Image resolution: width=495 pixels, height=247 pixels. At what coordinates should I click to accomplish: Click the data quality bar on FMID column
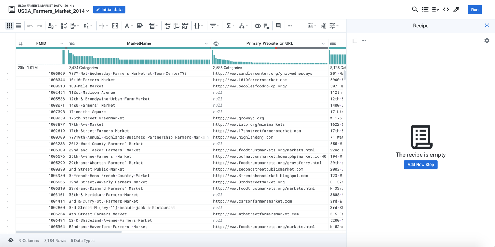click(x=40, y=48)
